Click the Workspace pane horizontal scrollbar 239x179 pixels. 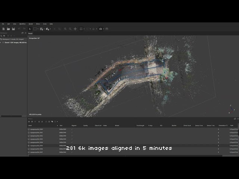(12, 116)
